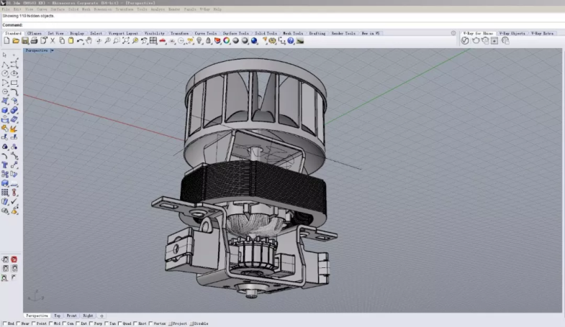This screenshot has height=327, width=565.
Task: Add a new viewport tab
Action: pyautogui.click(x=101, y=316)
